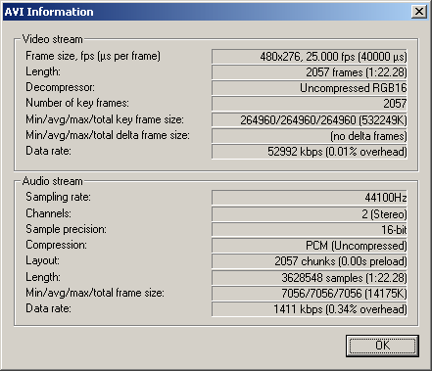Screen dimensions: 432x371
Task: Click the 'Channels:' label
Action: tap(48, 213)
